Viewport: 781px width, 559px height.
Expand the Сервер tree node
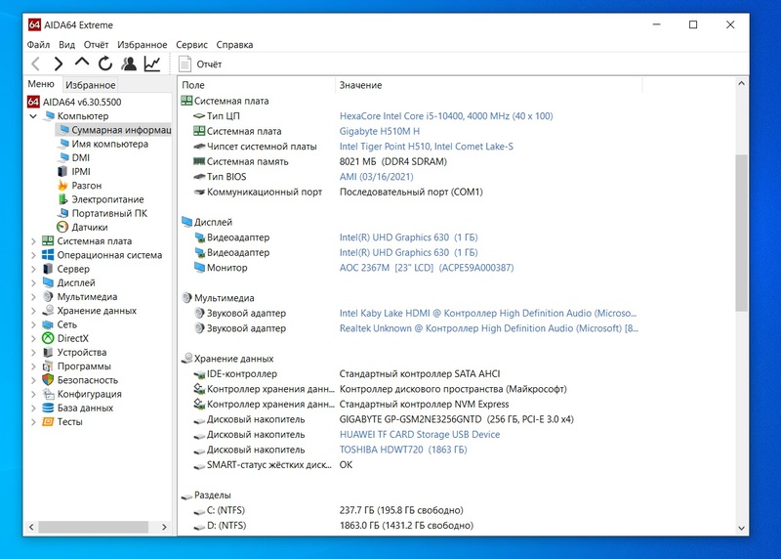coord(33,269)
